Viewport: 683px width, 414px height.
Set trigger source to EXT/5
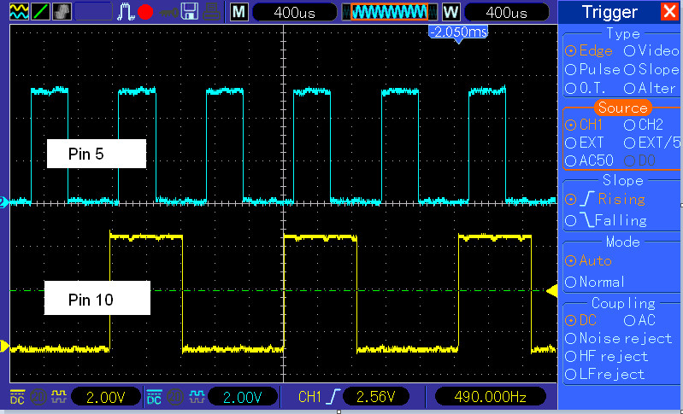pos(652,143)
